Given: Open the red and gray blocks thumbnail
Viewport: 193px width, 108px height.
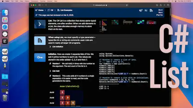Looking at the screenshot, I should click(151, 22).
